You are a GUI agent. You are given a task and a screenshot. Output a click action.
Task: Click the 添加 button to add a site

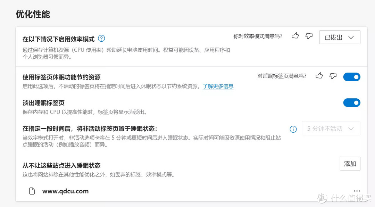click(x=350, y=164)
